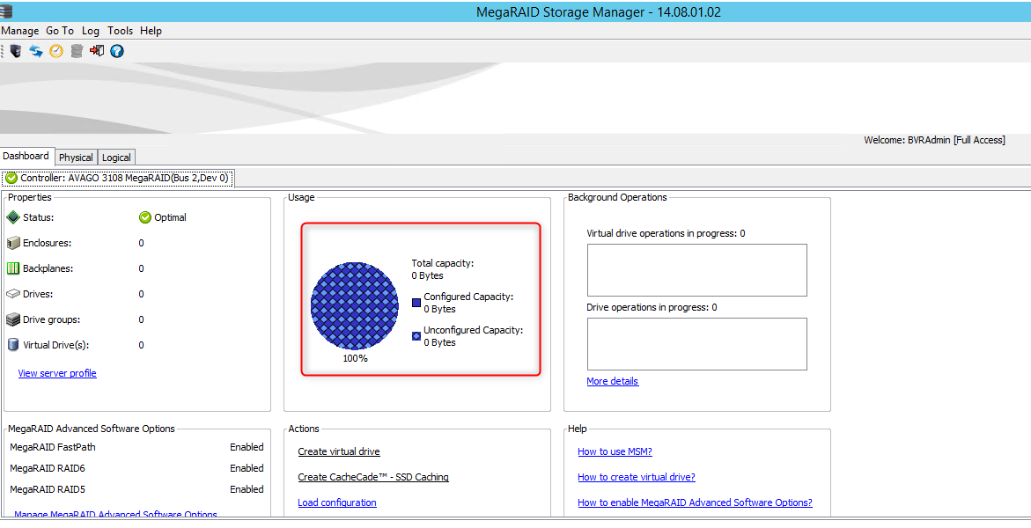Click the Enclosures icon in Properties
This screenshot has width=1031, height=528.
click(x=13, y=243)
